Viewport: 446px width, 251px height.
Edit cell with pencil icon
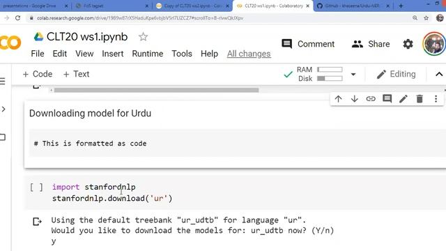[403, 99]
